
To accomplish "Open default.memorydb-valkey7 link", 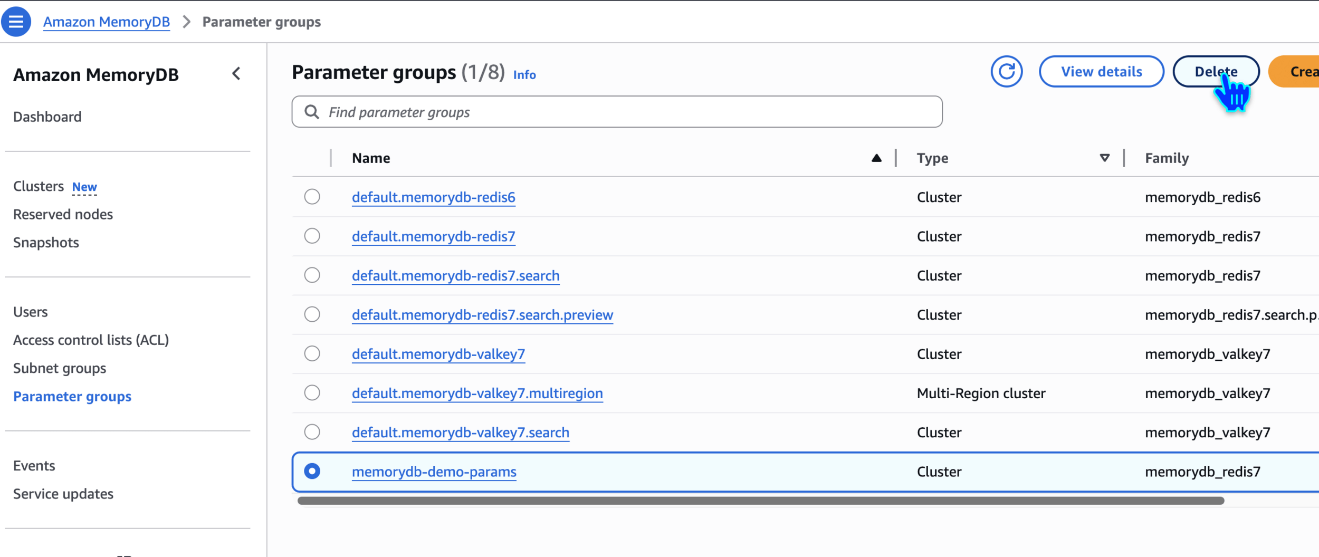I will (x=438, y=354).
